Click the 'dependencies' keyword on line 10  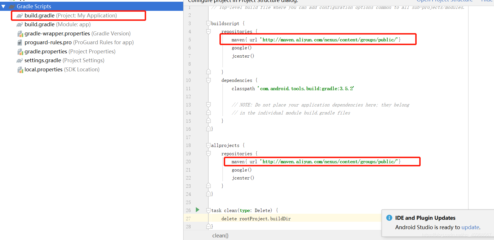click(x=237, y=80)
